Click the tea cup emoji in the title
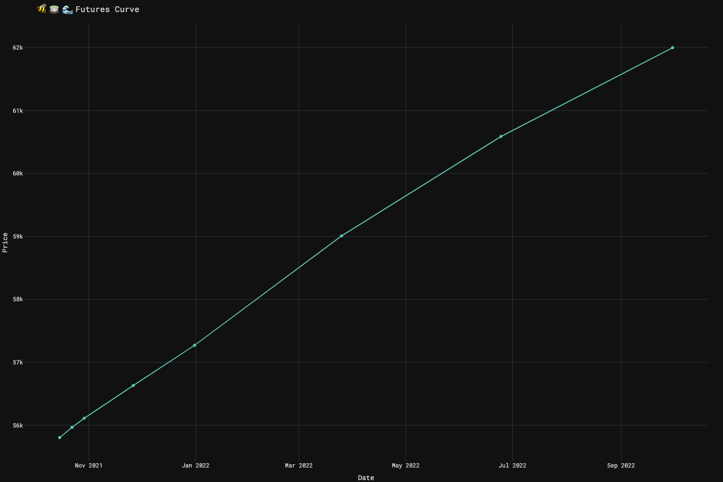Viewport: 723px width, 482px height. (x=54, y=9)
